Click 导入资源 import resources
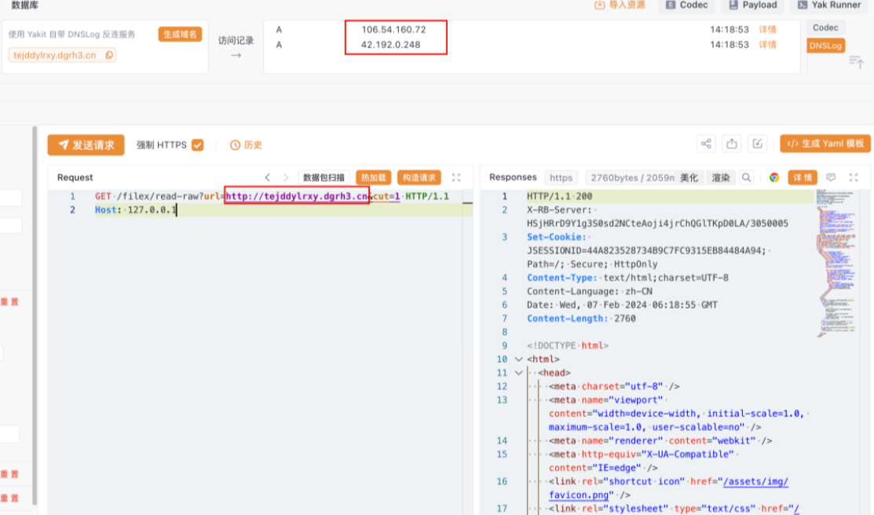 tap(620, 5)
